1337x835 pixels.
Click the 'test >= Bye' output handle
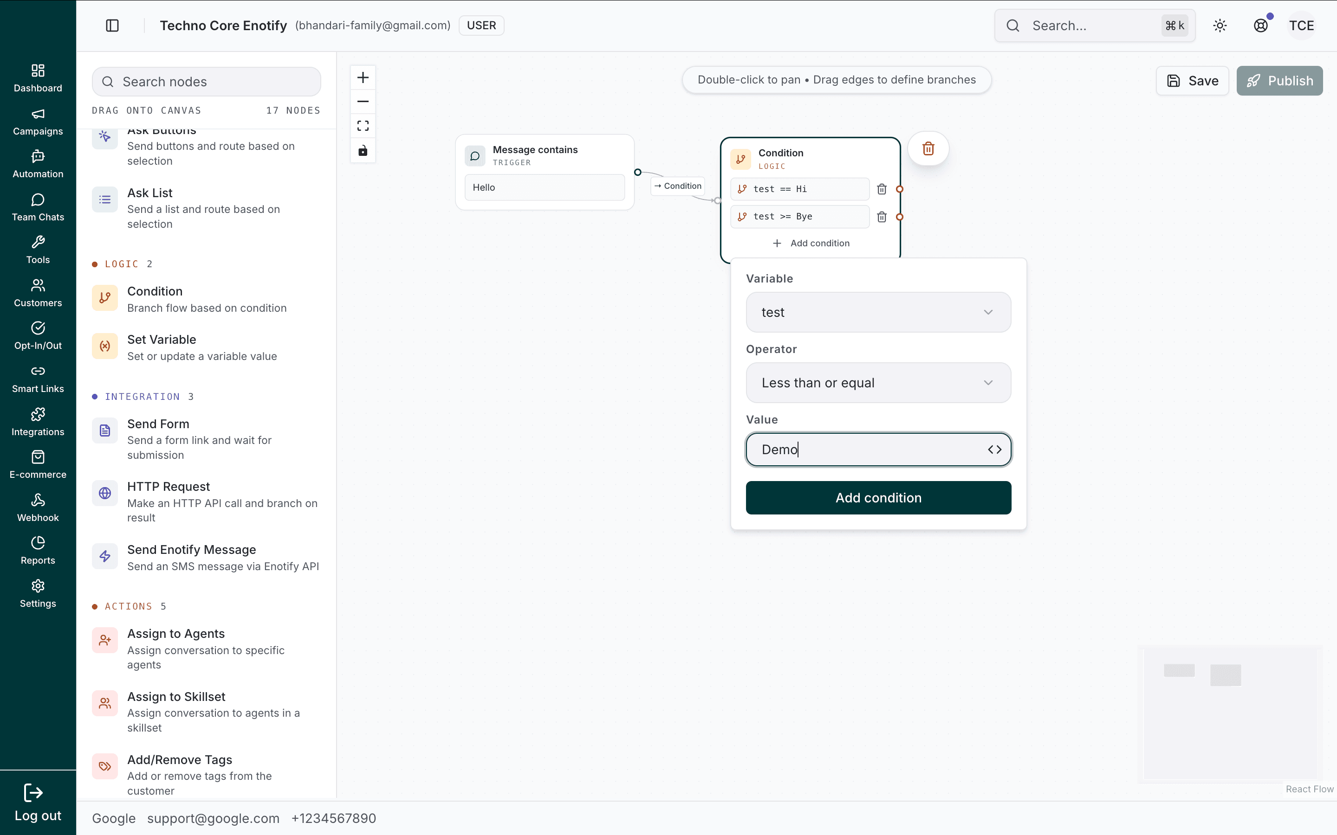click(900, 217)
